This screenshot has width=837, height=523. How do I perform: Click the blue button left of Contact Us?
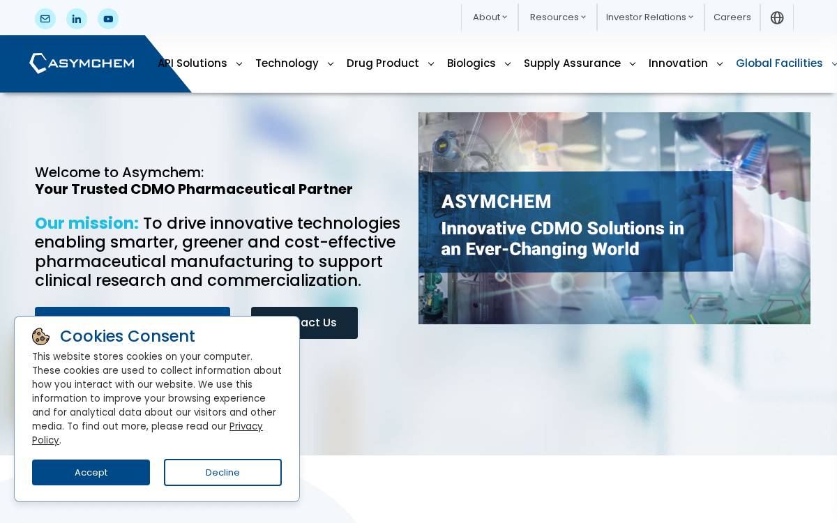click(x=133, y=312)
